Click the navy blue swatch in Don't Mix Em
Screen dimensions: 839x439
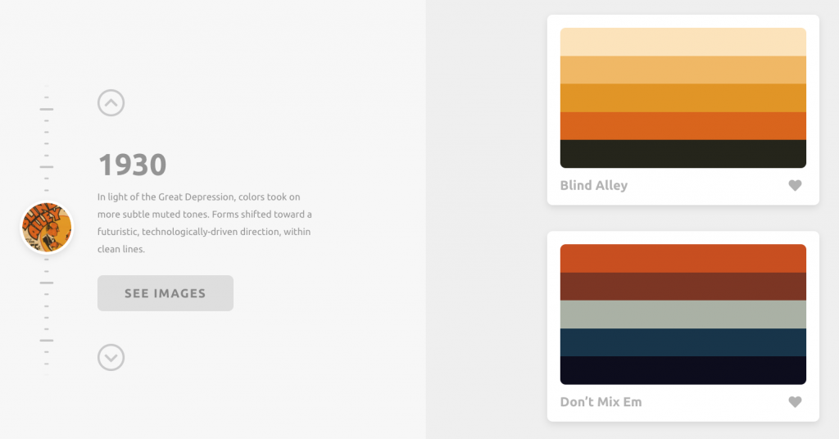[683, 342]
